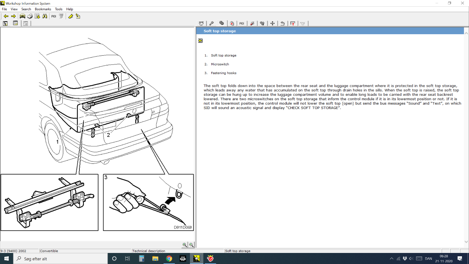Click the 'Fastening hooks' list item
469x264 pixels.
click(223, 73)
